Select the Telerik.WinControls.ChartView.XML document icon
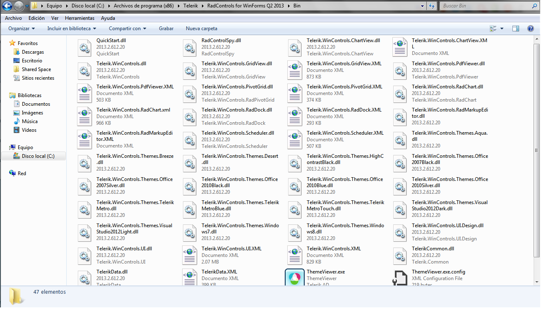This screenshot has width=541, height=309. [400, 47]
